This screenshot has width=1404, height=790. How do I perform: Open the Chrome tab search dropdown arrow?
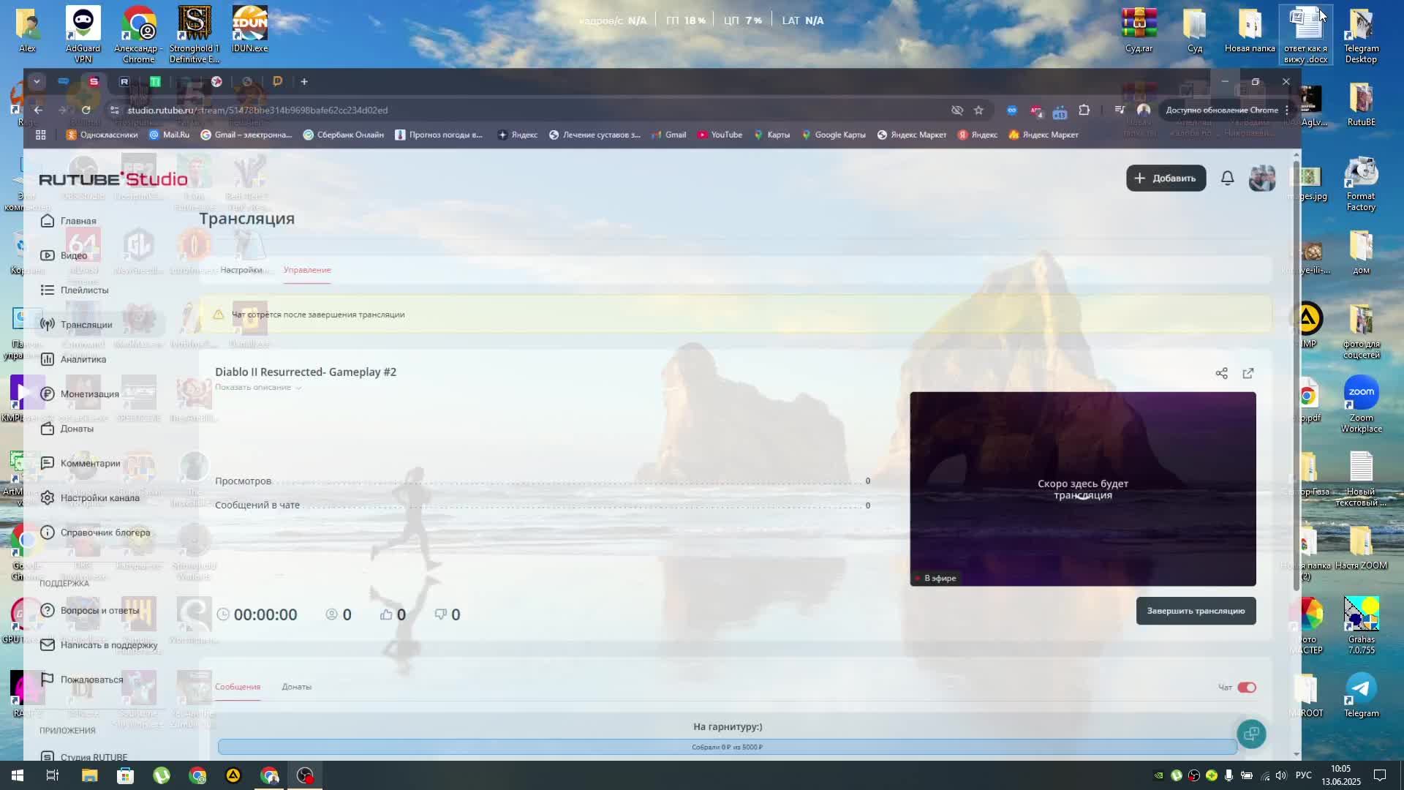[37, 82]
